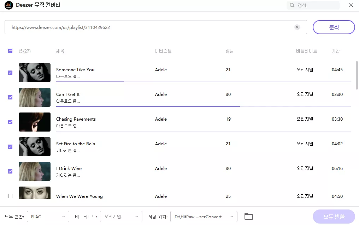
Task: Click the vertical scrollbar of the track list
Action: (x=357, y=75)
